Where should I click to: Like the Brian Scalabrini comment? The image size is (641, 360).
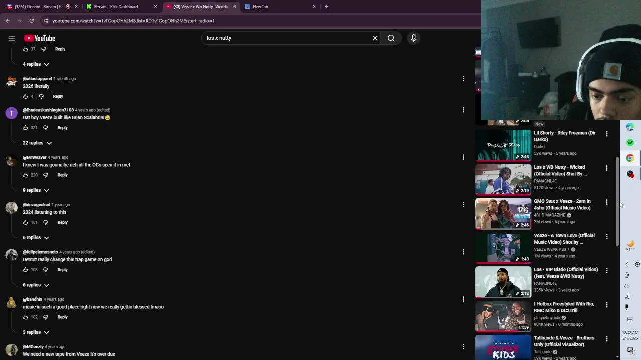click(x=25, y=128)
